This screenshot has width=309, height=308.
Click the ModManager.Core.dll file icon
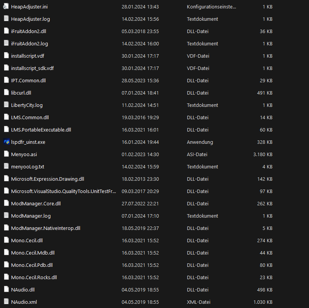(x=6, y=203)
